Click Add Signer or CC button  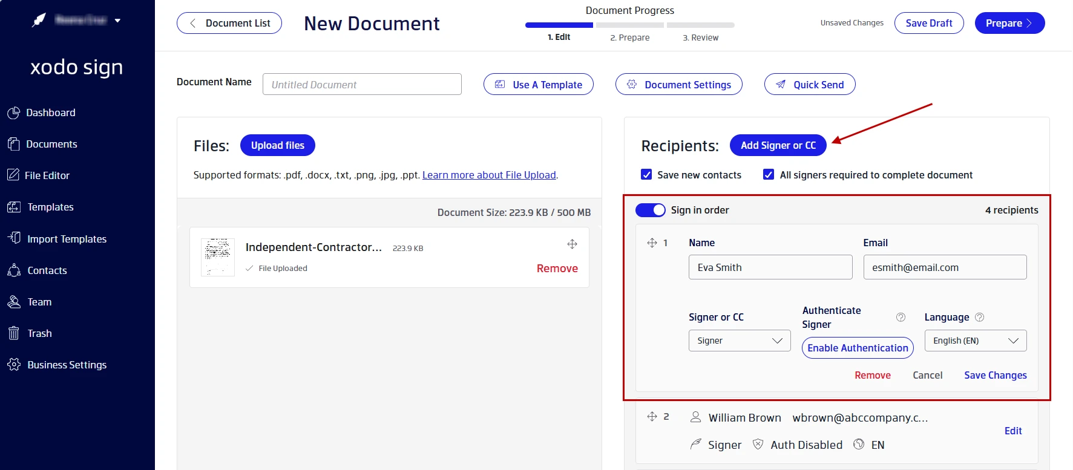[x=778, y=145]
